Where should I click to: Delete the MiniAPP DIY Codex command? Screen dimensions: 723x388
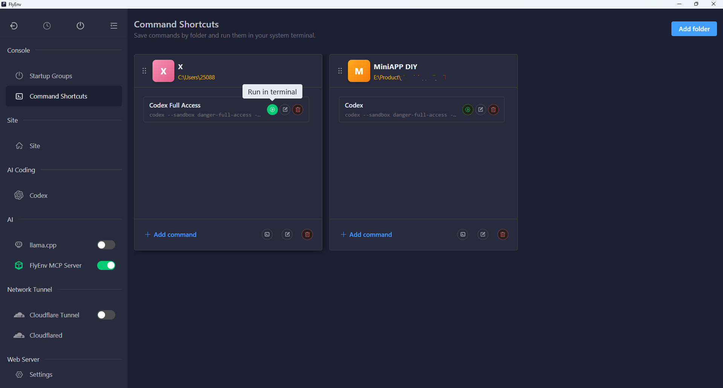click(x=493, y=109)
